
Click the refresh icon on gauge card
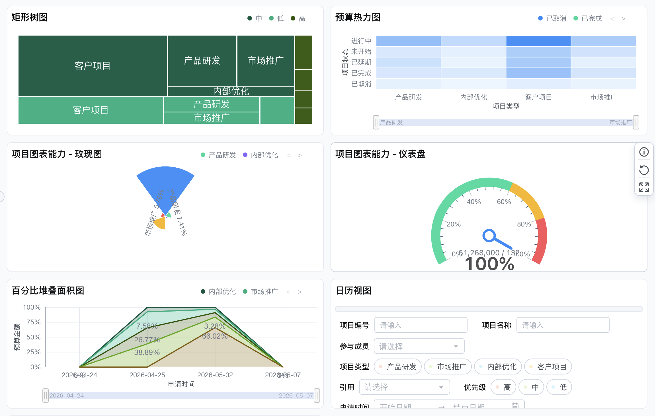[x=644, y=170]
